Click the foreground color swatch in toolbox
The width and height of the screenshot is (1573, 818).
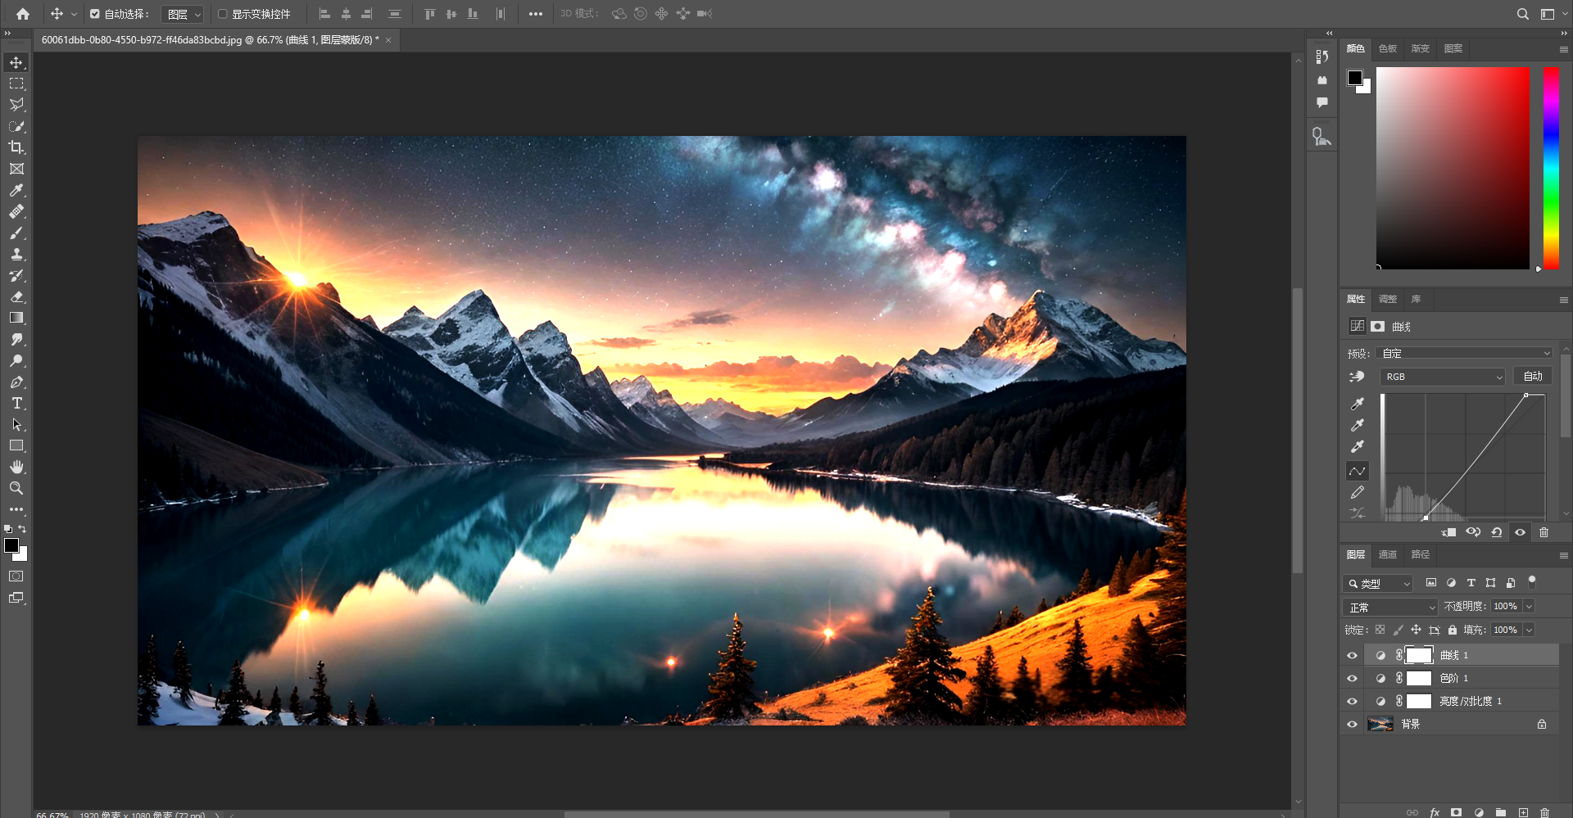pyautogui.click(x=11, y=545)
